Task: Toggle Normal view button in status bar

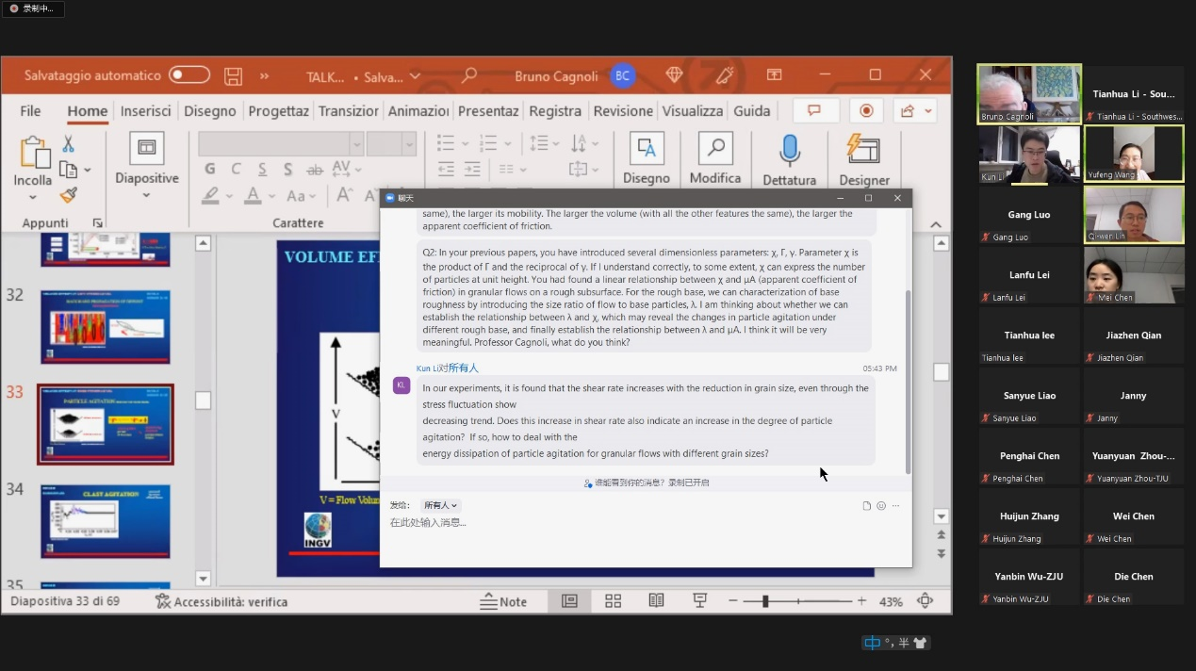Action: point(569,601)
